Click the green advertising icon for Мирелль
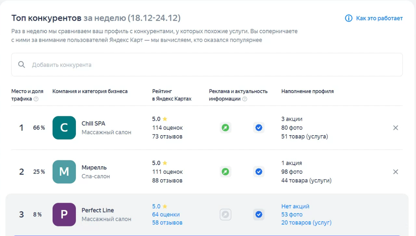This screenshot has height=236, width=416. click(x=225, y=172)
